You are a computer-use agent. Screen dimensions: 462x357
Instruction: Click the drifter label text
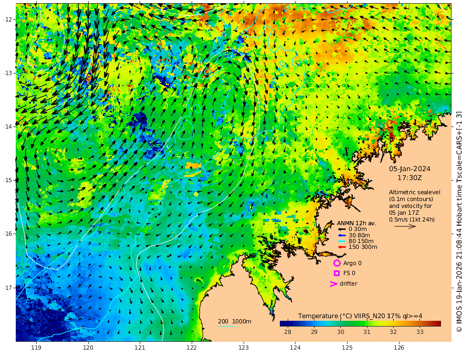(x=349, y=283)
